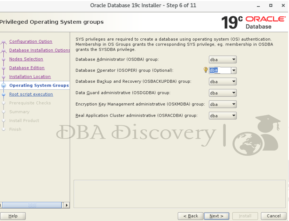Click the Cancel button
Image resolution: width=289 pixels, height=221 pixels.
pyautogui.click(x=274, y=216)
